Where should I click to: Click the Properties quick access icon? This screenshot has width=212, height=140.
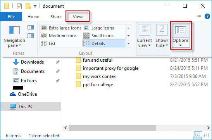(x=19, y=6)
